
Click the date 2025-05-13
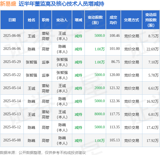click(x=12, y=114)
